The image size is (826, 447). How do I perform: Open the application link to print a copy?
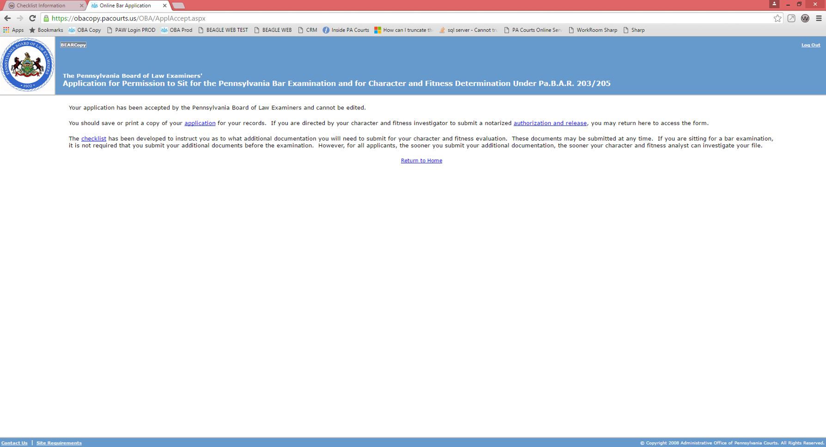coord(200,123)
